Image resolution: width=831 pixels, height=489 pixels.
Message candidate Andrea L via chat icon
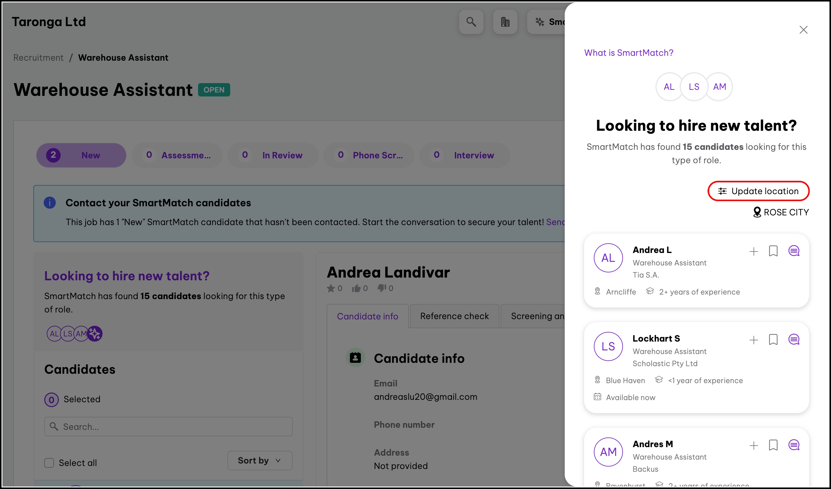coord(794,251)
